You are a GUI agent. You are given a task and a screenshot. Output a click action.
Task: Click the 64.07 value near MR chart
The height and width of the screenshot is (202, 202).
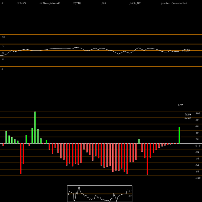coord(188,118)
